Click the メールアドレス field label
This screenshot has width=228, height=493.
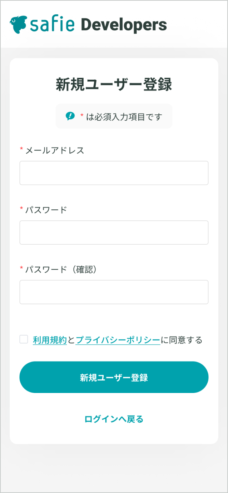[55, 150]
